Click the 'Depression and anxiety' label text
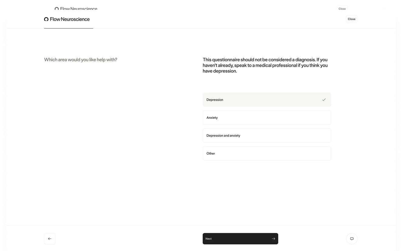403x251 pixels. point(223,136)
